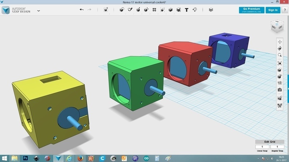
Task: Open the Sketch tool menu
Action: [x=130, y=10]
